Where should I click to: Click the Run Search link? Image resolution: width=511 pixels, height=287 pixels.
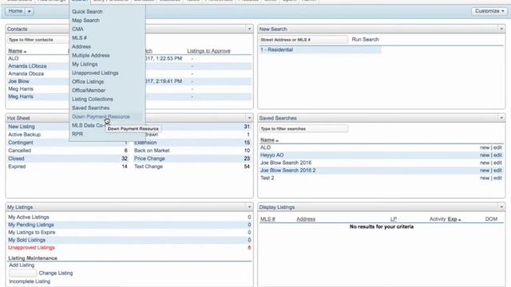tap(366, 39)
